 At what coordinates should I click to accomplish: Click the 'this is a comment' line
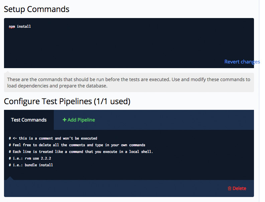(53, 138)
